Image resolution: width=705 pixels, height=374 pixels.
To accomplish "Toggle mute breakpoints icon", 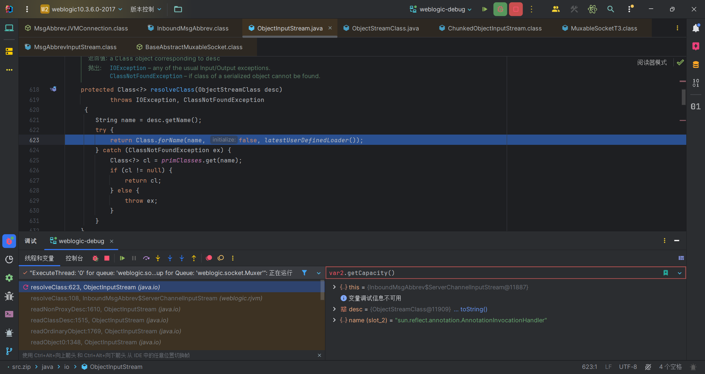I will pyautogui.click(x=221, y=258).
